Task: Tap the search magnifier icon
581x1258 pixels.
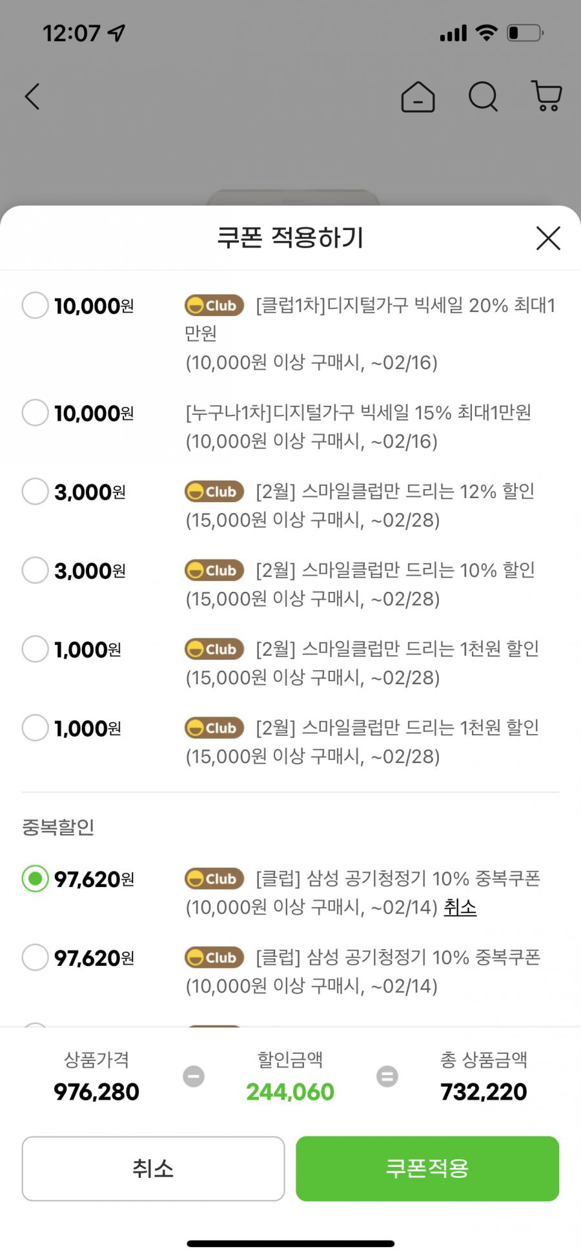Action: (x=483, y=97)
